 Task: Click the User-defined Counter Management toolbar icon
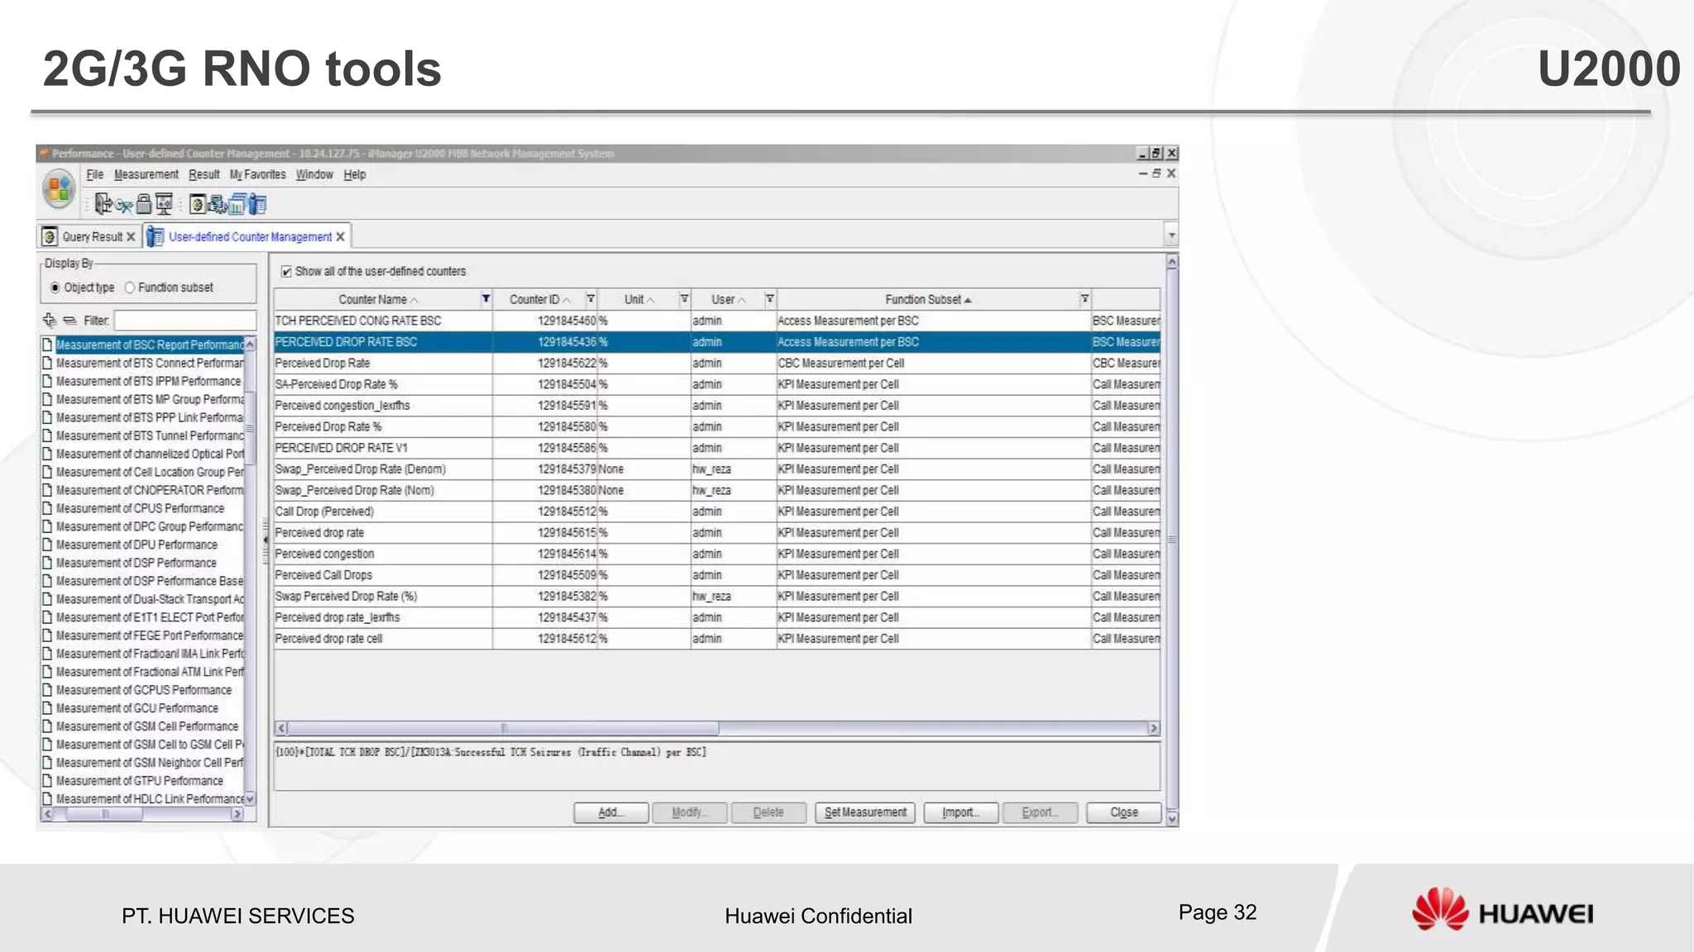click(257, 203)
